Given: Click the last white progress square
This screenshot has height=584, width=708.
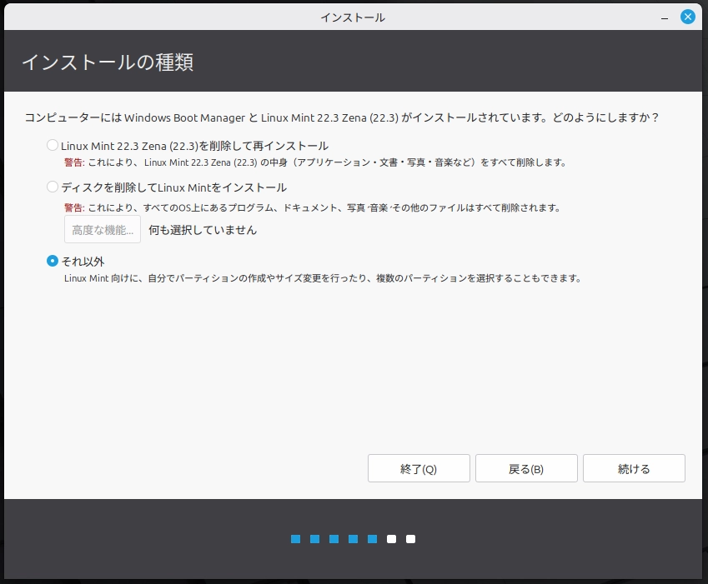Looking at the screenshot, I should 410,539.
